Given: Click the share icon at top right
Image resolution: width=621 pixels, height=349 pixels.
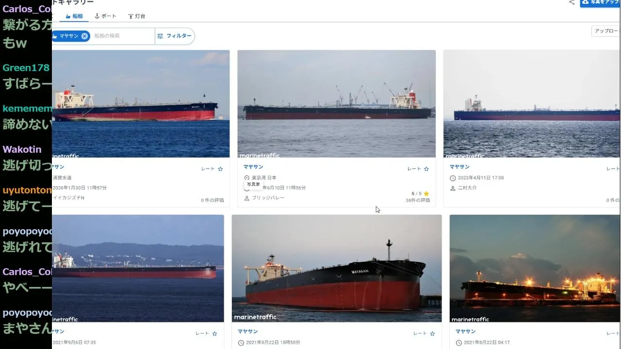Looking at the screenshot, I should [x=572, y=2].
